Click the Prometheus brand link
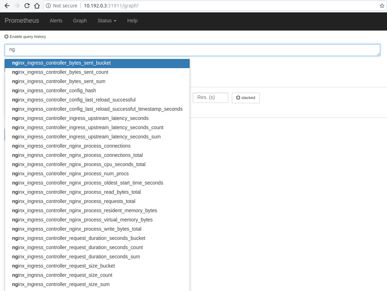 click(22, 21)
